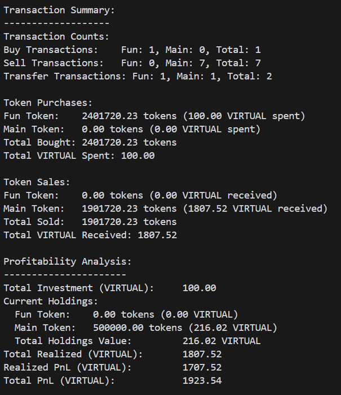Click the "Total VIRTUAL Received: 1807.52" line

click(90, 235)
